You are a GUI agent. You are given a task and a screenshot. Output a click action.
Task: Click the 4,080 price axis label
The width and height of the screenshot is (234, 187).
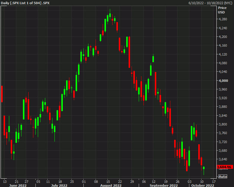(x=223, y=63)
